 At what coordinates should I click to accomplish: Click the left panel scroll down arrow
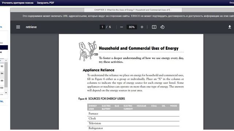click(x=6, y=93)
